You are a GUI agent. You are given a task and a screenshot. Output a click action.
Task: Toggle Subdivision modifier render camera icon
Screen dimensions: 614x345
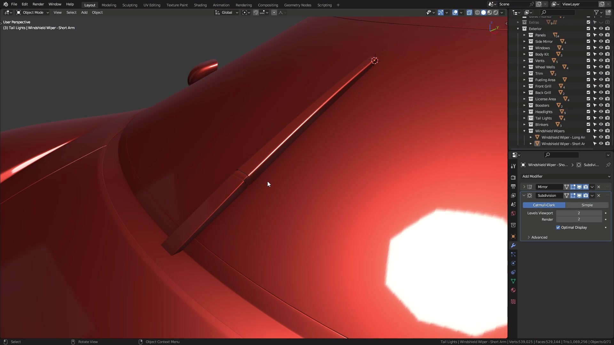click(x=586, y=195)
